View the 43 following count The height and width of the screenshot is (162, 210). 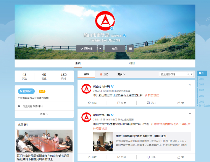(24, 76)
